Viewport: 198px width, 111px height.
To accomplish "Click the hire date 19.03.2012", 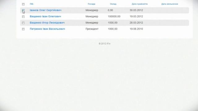I will [x=136, y=16].
